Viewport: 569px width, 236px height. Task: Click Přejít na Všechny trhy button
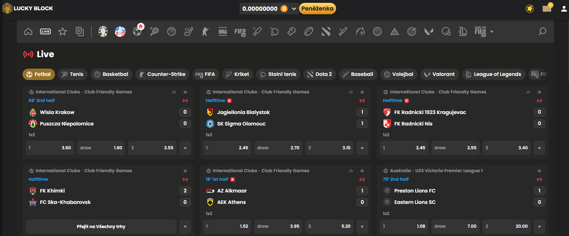101,227
